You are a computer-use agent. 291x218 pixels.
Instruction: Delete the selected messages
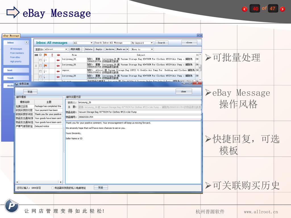point(89,49)
